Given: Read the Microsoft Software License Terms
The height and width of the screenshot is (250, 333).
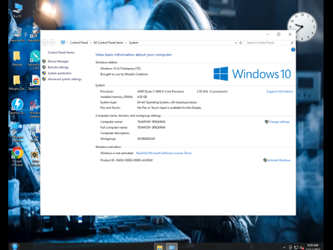Looking at the screenshot, I should pyautogui.click(x=164, y=153).
